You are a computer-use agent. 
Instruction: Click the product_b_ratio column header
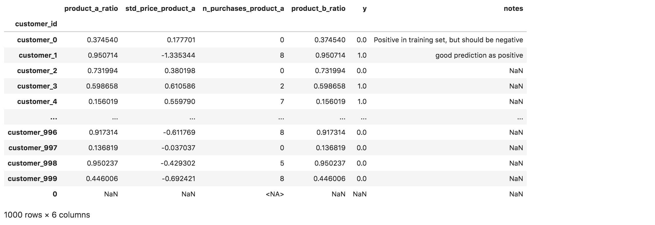click(x=318, y=9)
